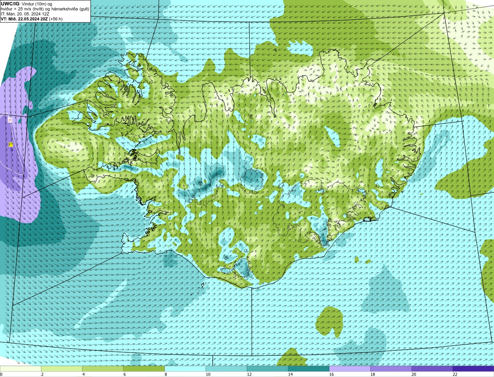Click the legend line 'hviður > 25 m/s (hvítt) og hámarkshviða (gult)'
The width and height of the screenshot is (494, 377).
45,9
